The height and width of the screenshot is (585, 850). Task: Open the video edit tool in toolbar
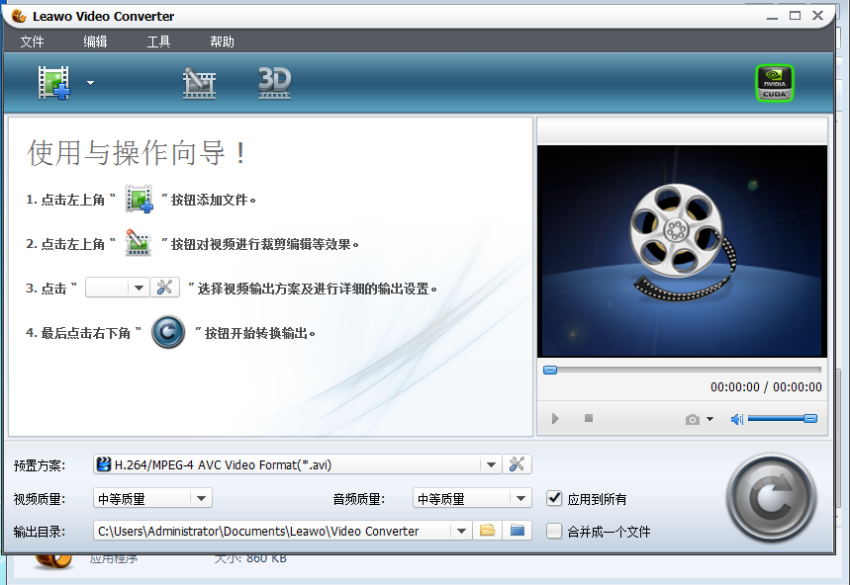199,83
